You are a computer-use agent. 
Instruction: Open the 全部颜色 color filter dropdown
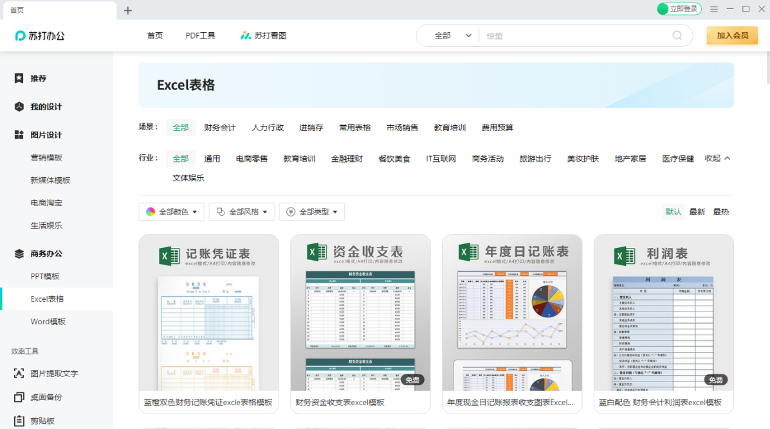(x=171, y=212)
